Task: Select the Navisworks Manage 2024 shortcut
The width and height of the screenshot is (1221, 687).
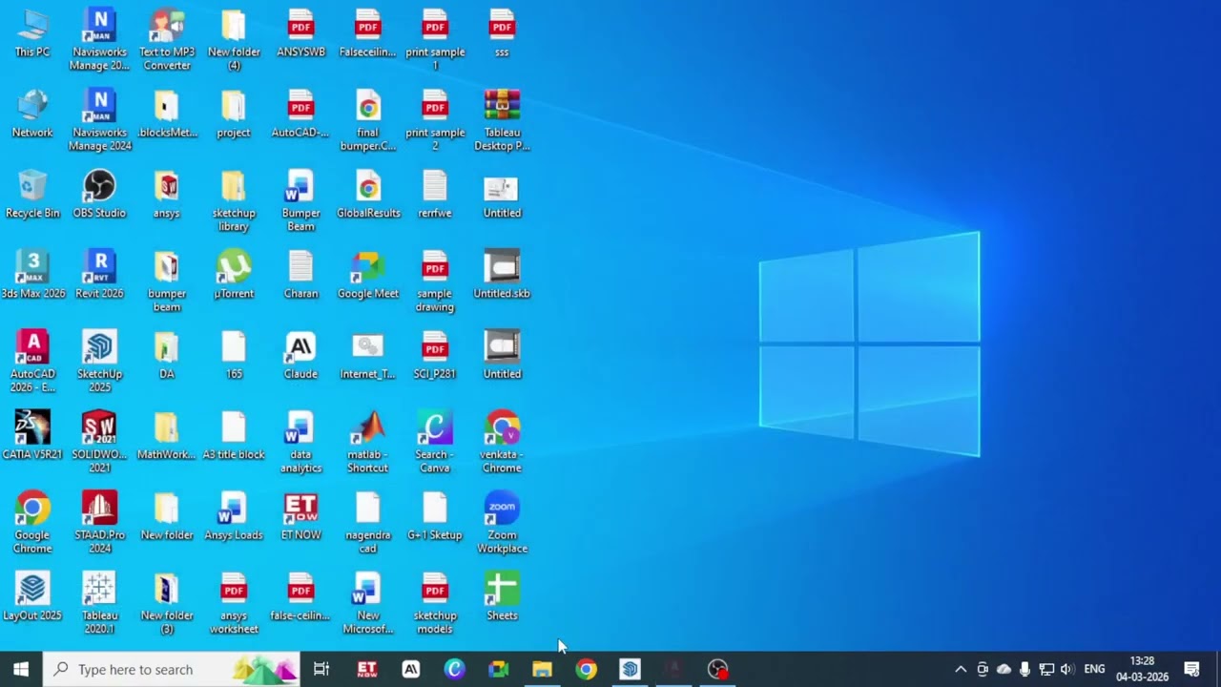Action: click(99, 120)
